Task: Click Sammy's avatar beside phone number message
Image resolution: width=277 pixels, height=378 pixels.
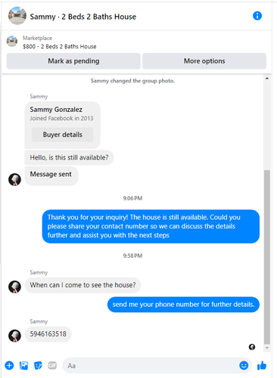Action: 14,336
